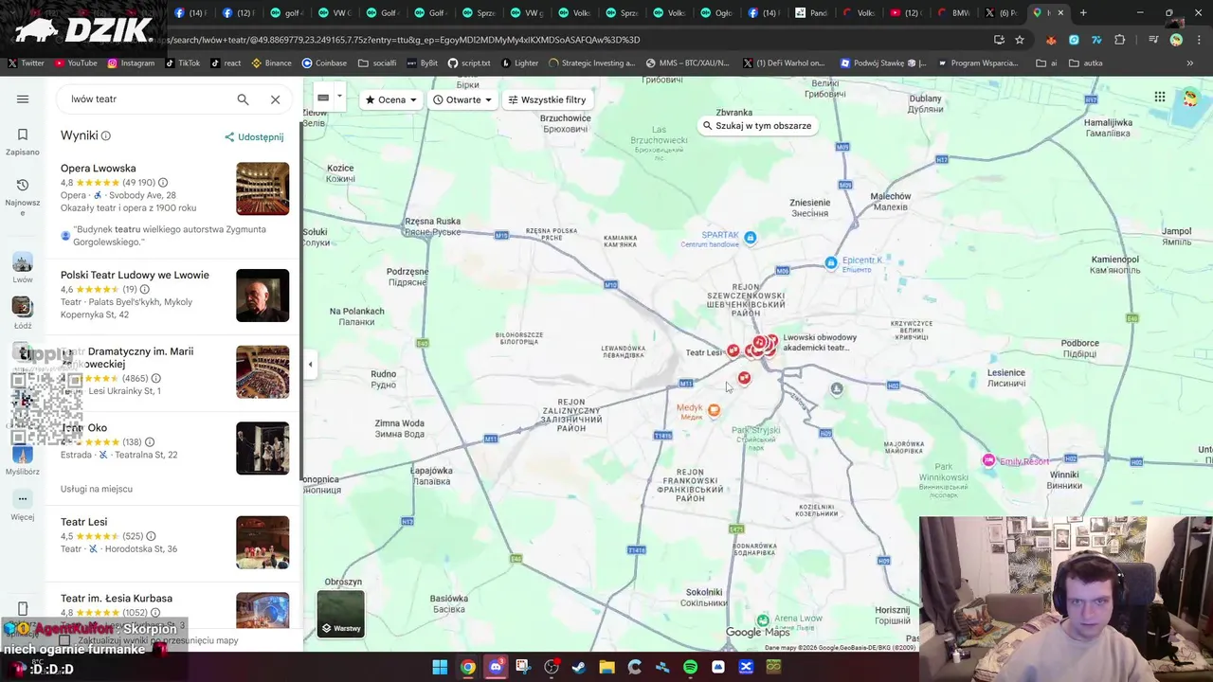Open TikTok bookmark
Image resolution: width=1213 pixels, height=682 pixels.
183,63
